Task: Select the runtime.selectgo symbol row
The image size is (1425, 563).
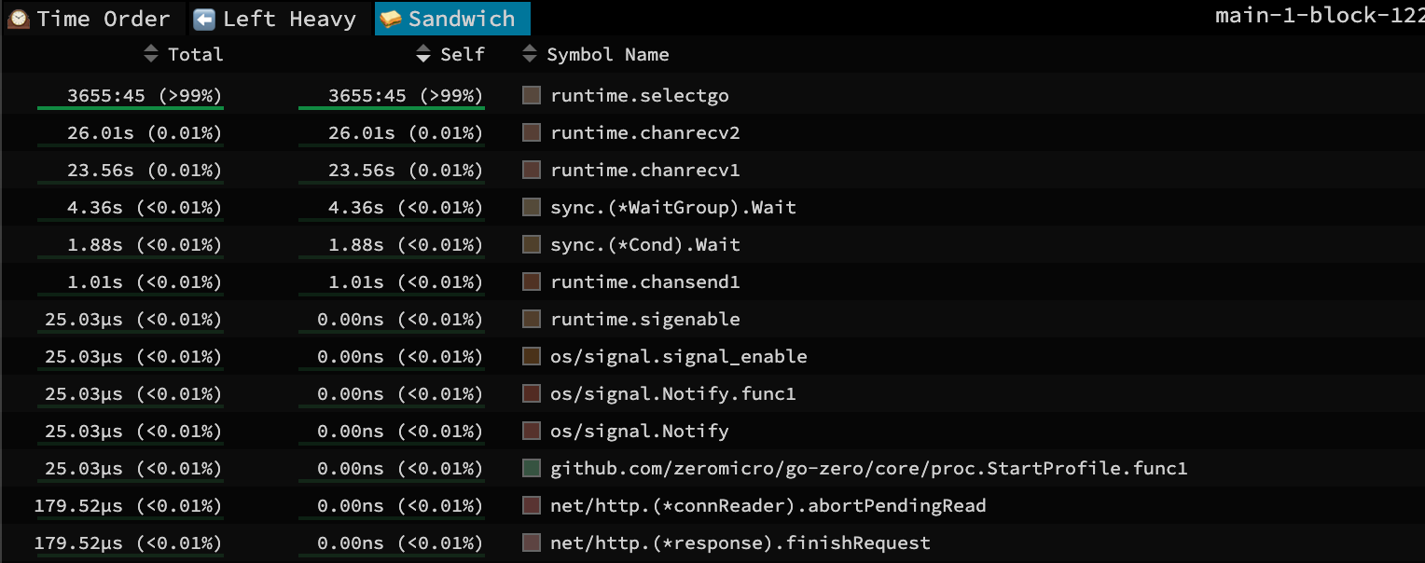Action: [x=640, y=96]
